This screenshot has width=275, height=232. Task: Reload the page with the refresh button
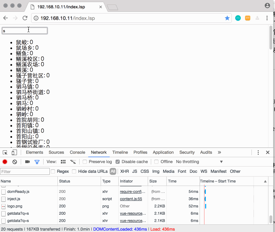pyautogui.click(x=25, y=18)
